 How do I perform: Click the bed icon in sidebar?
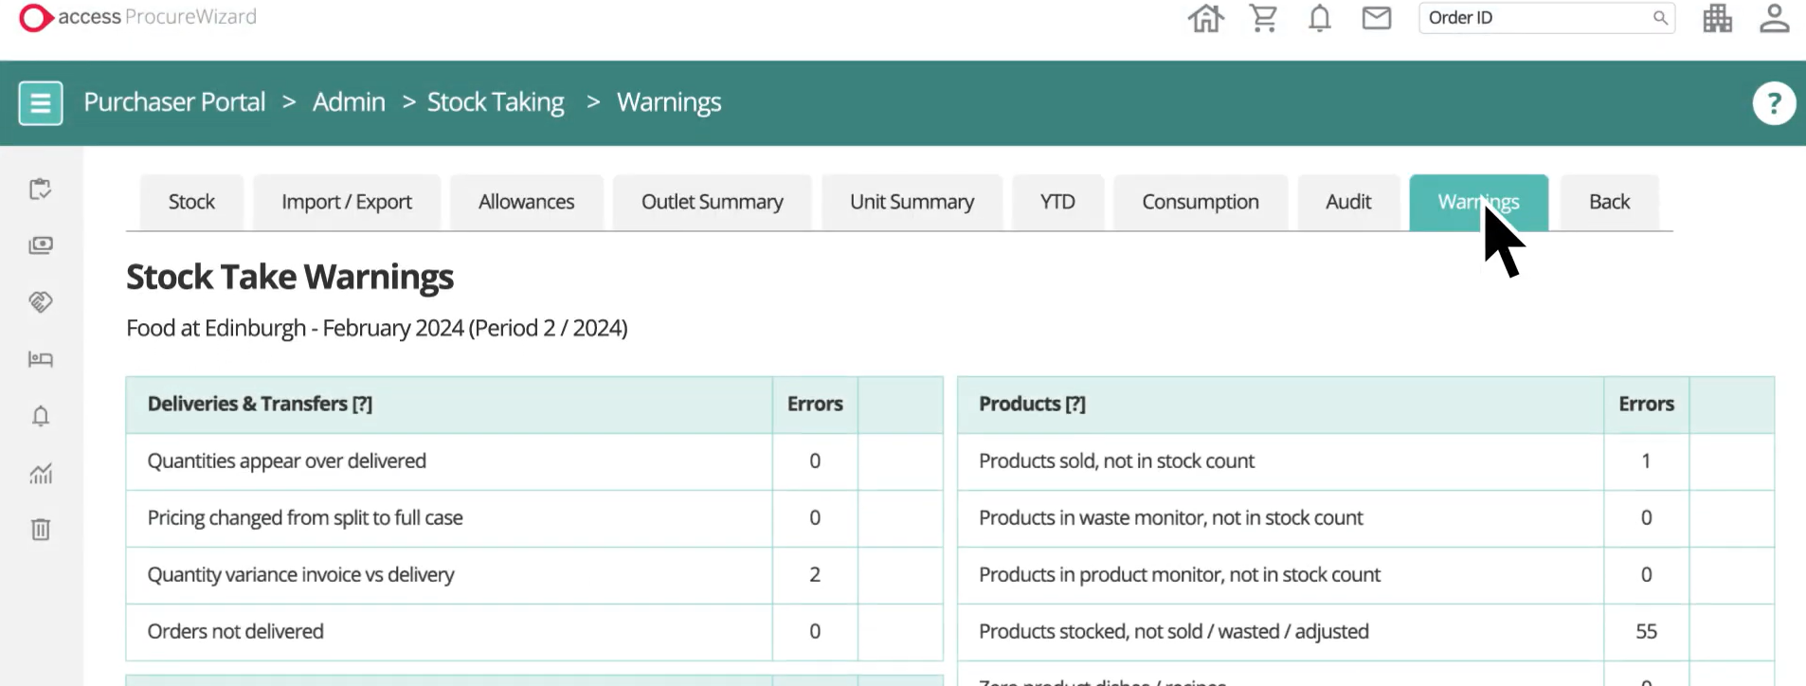(x=41, y=359)
